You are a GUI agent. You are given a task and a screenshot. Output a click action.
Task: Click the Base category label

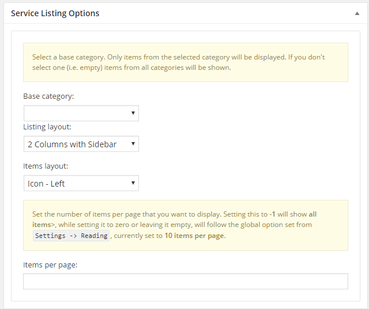click(48, 96)
